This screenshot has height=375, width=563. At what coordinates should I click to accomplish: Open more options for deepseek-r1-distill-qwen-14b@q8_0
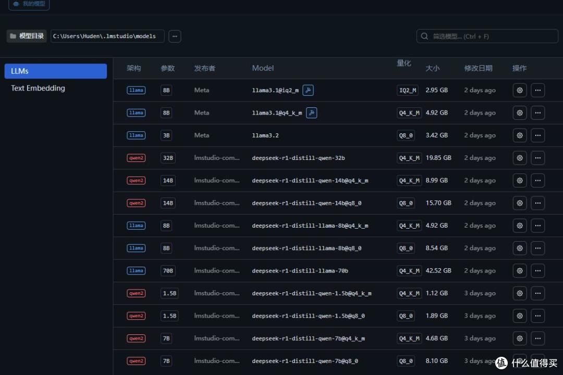coord(537,203)
